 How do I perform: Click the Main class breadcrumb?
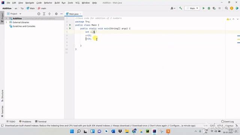pyautogui.click(x=31, y=8)
